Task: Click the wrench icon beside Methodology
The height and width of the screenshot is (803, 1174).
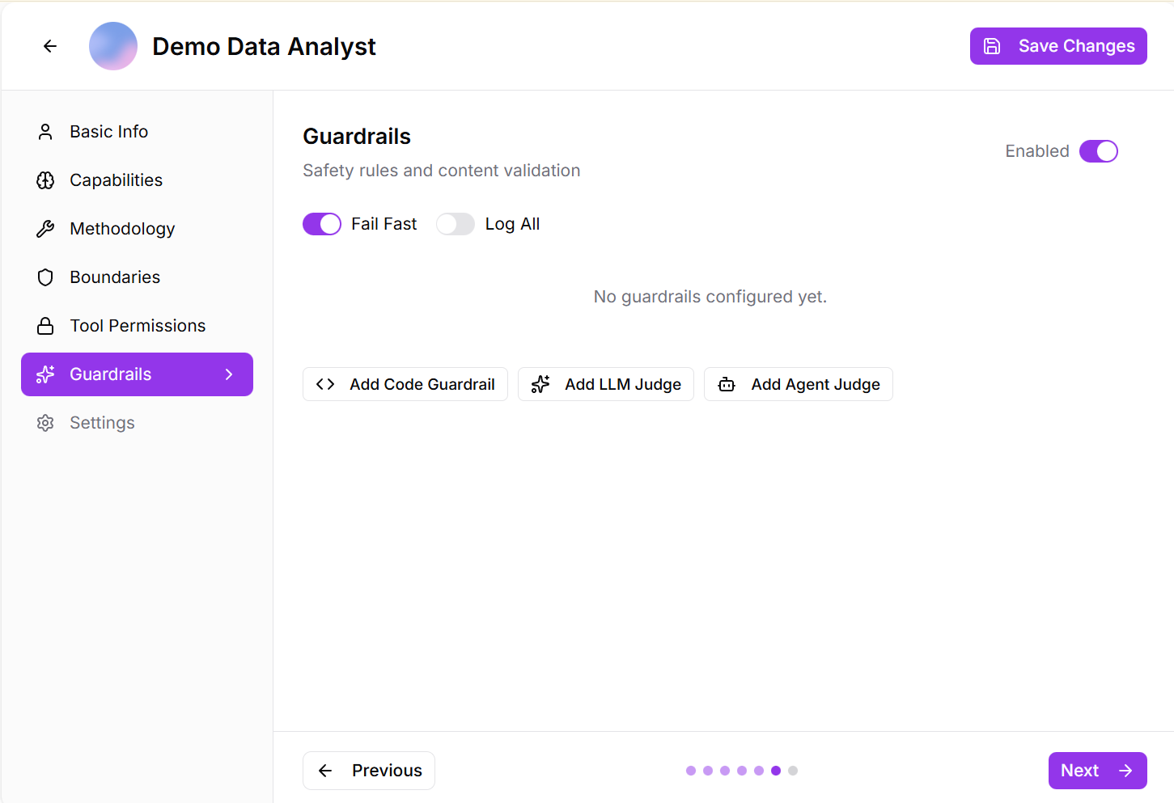Action: click(45, 229)
